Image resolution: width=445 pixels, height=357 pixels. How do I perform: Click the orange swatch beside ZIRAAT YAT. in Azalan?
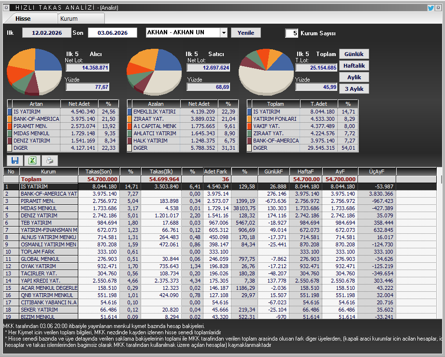point(129,119)
